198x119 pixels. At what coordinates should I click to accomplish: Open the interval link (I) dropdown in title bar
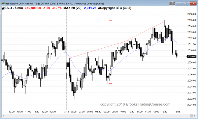click(x=174, y=3)
